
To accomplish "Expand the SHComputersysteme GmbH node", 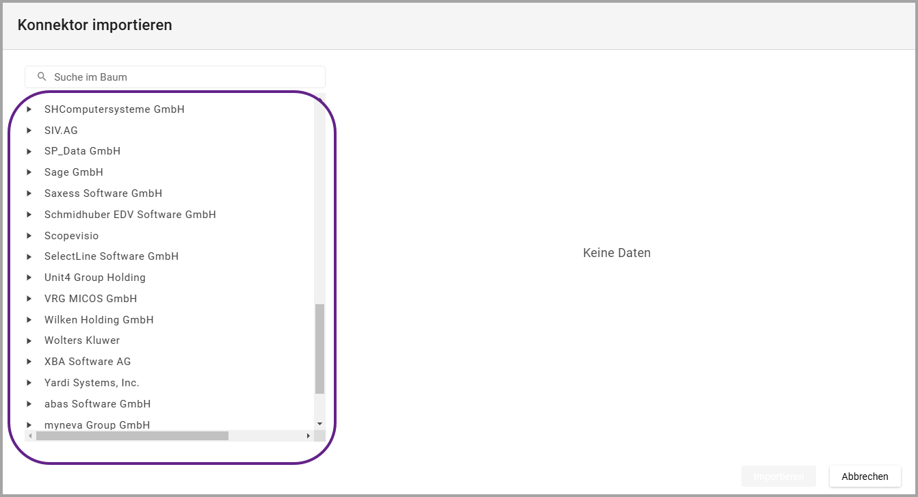I will click(x=29, y=109).
